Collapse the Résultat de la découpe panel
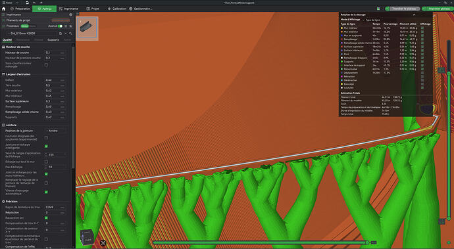The image size is (454, 249). (x=414, y=14)
